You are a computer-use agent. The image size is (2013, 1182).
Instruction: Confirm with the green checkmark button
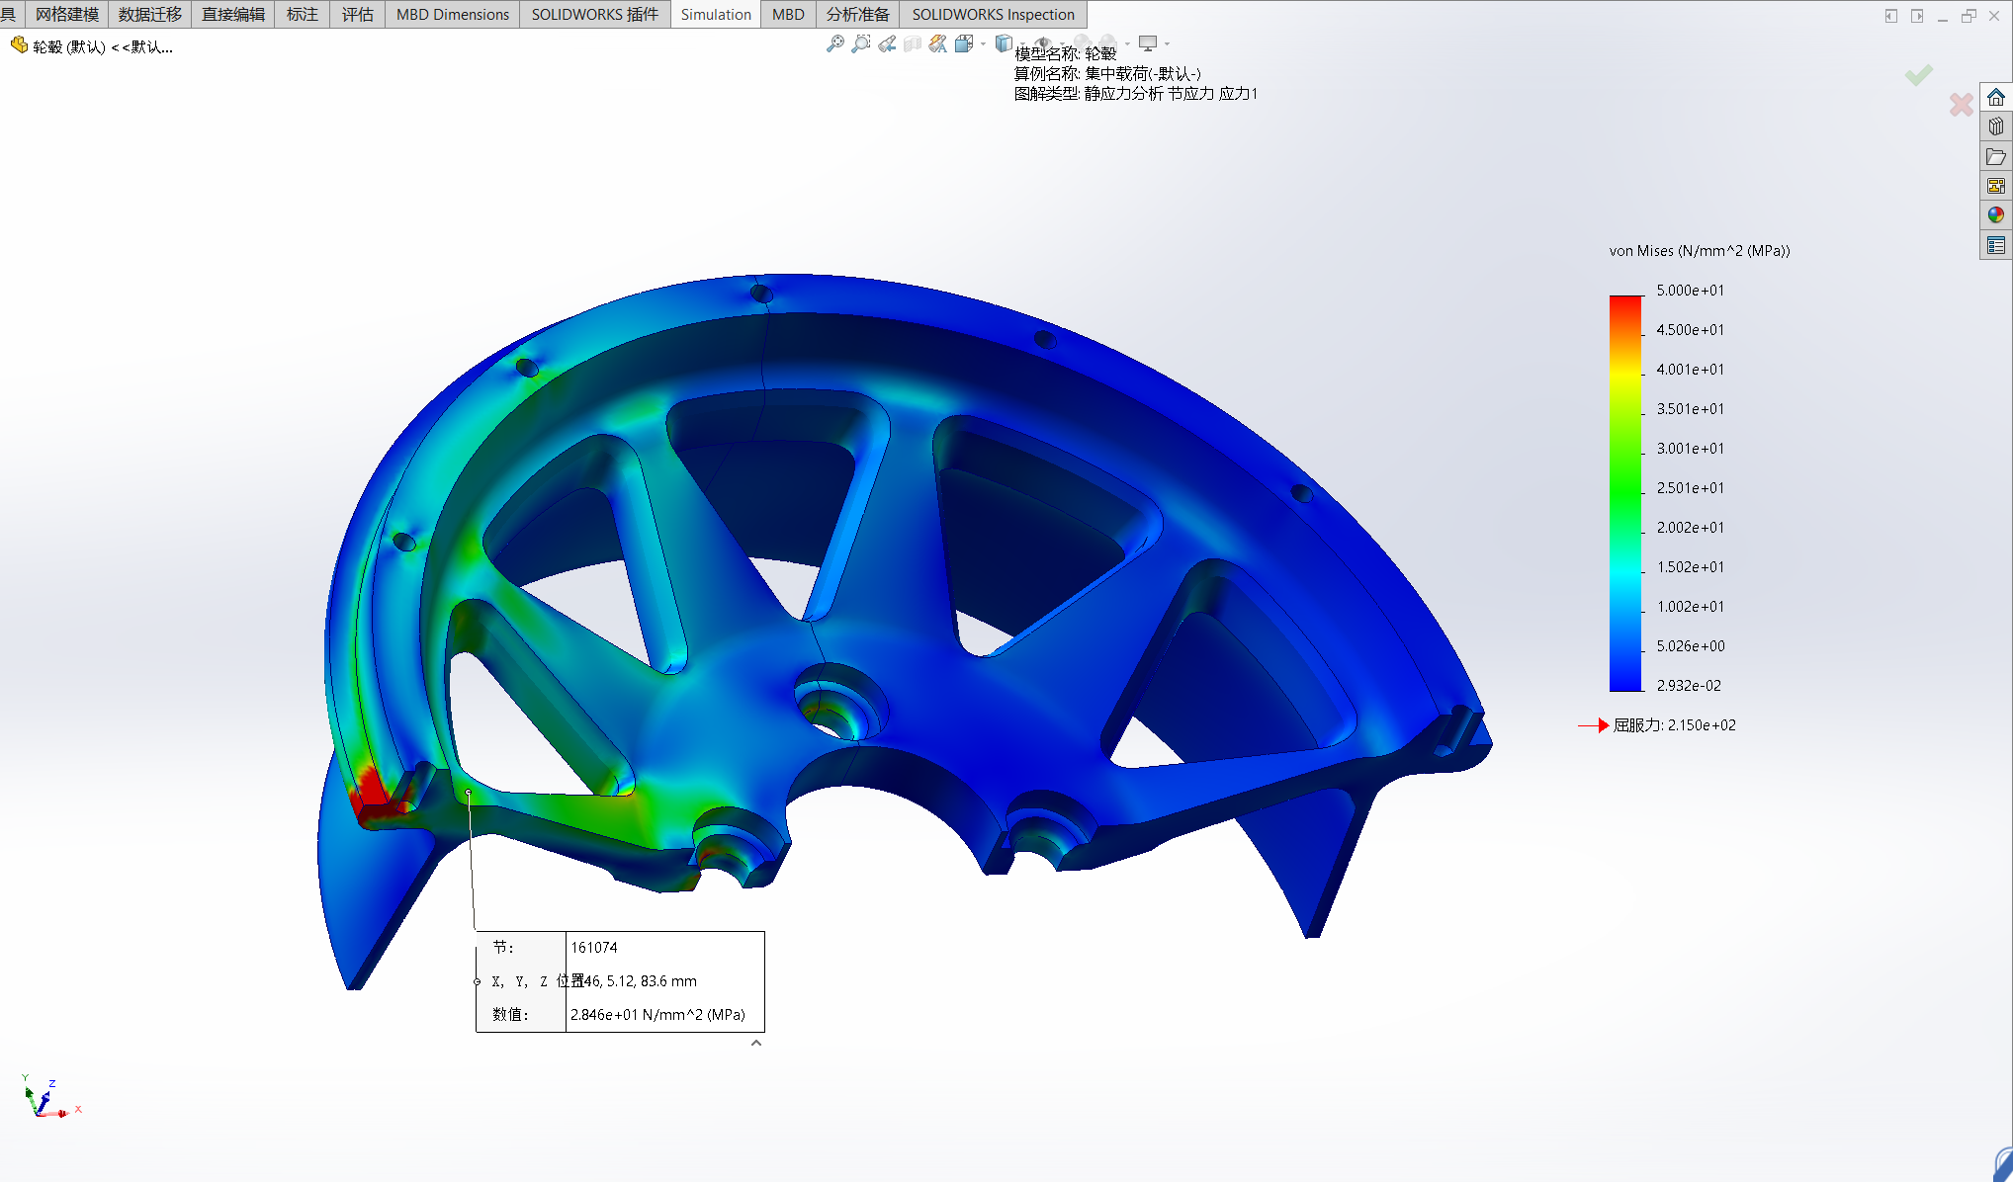pyautogui.click(x=1919, y=75)
